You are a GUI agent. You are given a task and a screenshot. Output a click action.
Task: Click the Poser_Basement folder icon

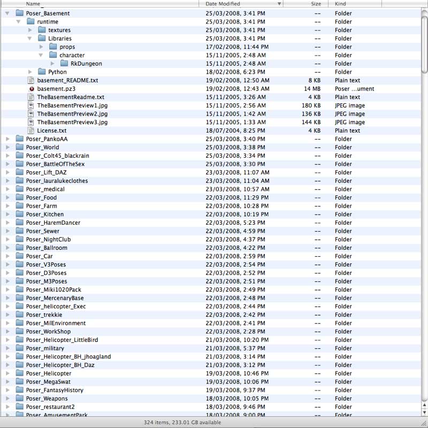(x=19, y=13)
